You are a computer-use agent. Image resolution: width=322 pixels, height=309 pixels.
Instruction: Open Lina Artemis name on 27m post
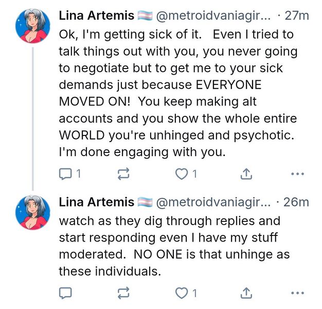pos(97,16)
